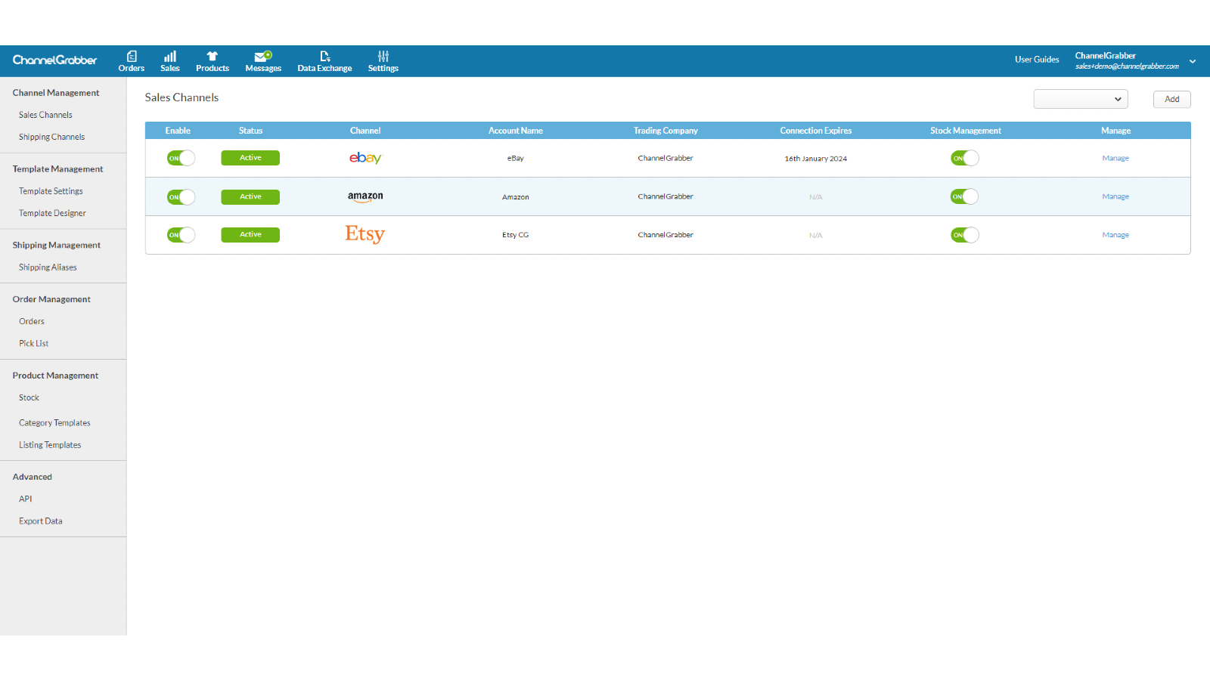Expand the ChannelGrabber account menu chevron
The width and height of the screenshot is (1210, 680).
tap(1193, 61)
